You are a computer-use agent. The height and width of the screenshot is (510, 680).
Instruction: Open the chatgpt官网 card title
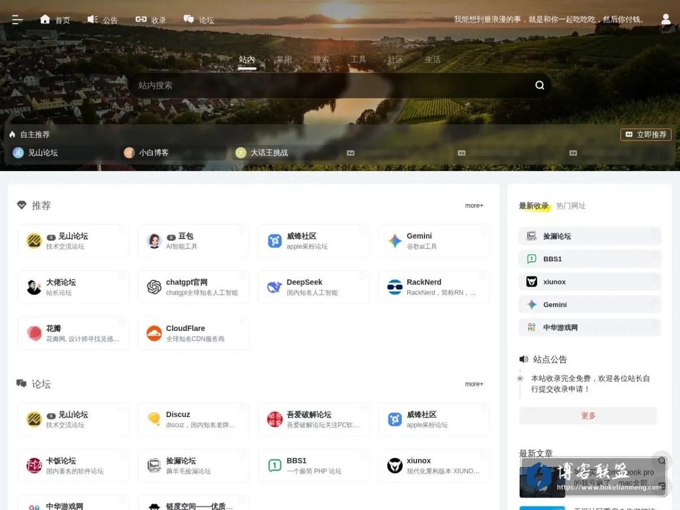[x=187, y=282]
